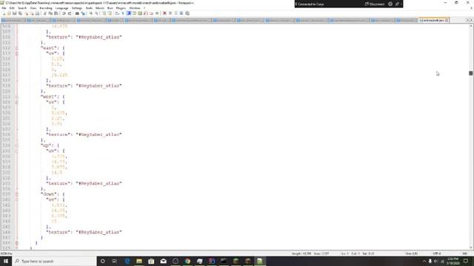Open the Windows notification center icon

[x=466, y=261]
